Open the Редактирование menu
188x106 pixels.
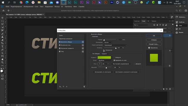click(16, 6)
